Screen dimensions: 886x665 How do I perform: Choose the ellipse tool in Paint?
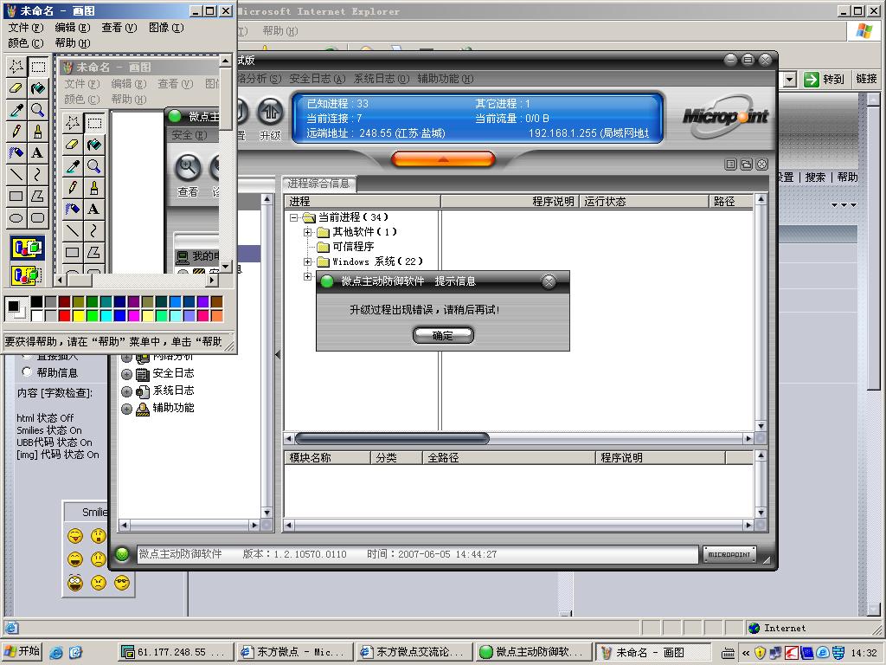click(16, 217)
